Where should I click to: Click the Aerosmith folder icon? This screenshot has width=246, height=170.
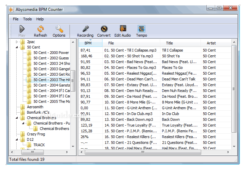coord(23,107)
